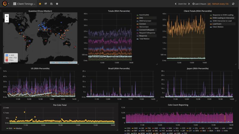
Task: Shift time range forward with right arrow
Action: click(x=189, y=4)
